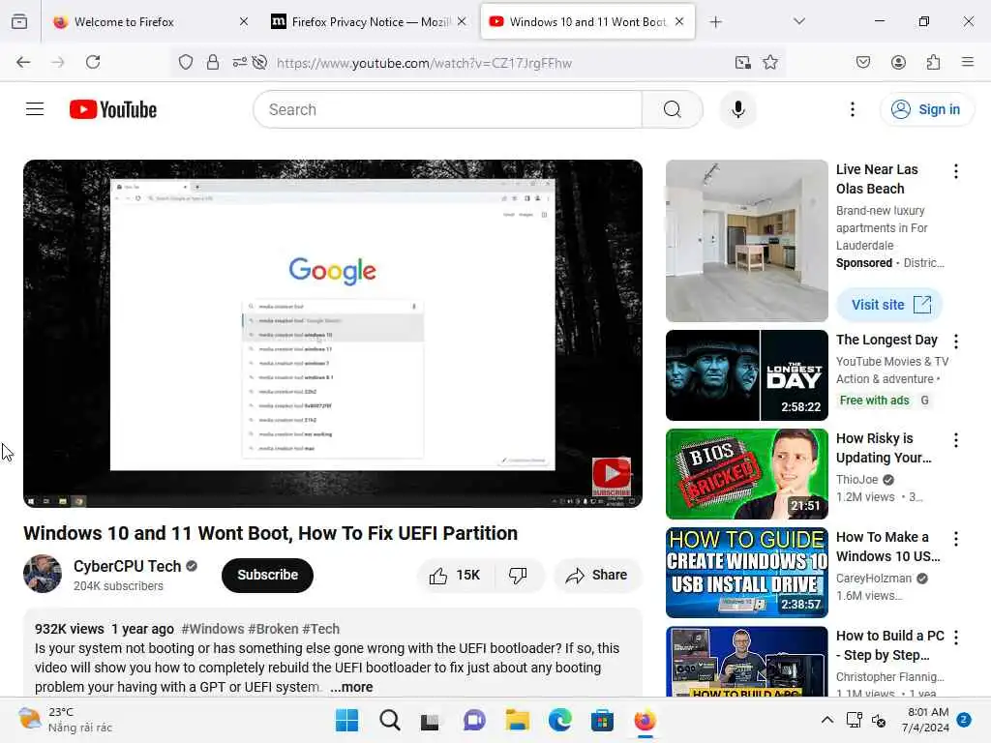Show hidden system tray icons

(826, 720)
